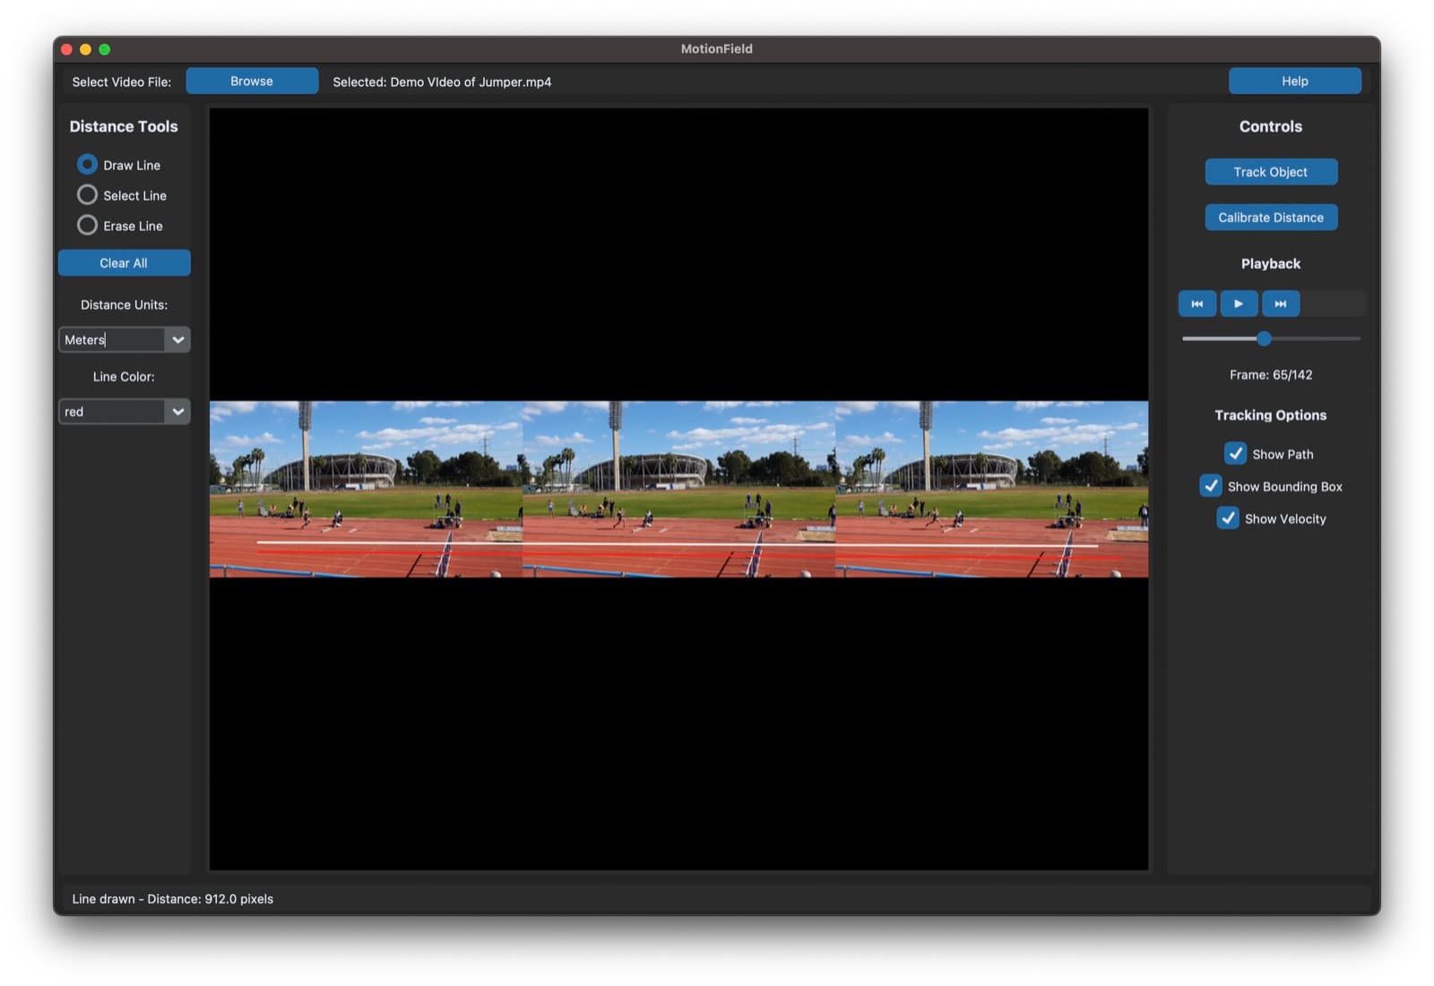Click the video preview frame

(678, 489)
